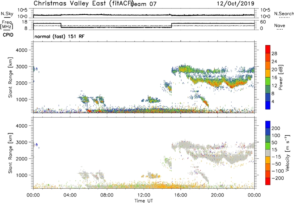Image resolution: width=294 pixels, height=203 pixels.
Task: Click the "Christmas Valley East (fitACF)" title
Action: [x=84, y=4]
